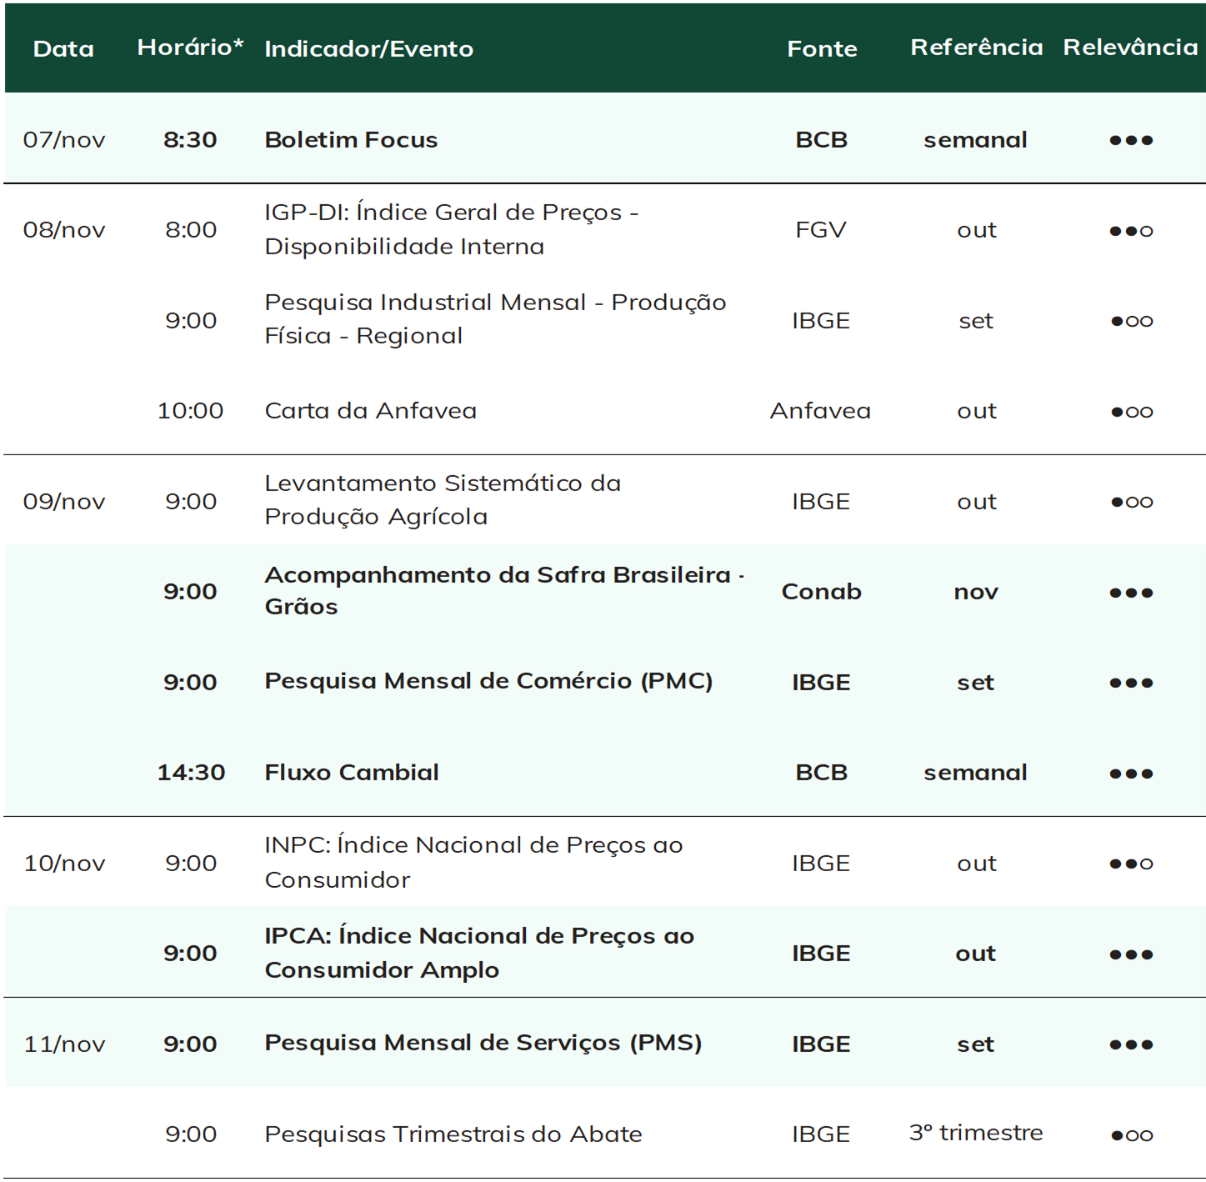Image resolution: width=1206 pixels, height=1182 pixels.
Task: Select the 08/nov date cell
Action: point(64,229)
